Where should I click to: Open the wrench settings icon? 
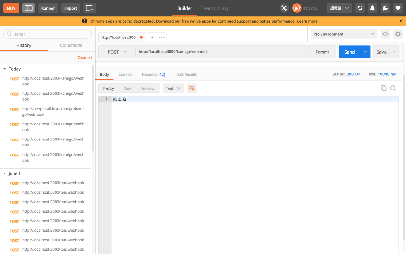pyautogui.click(x=385, y=8)
